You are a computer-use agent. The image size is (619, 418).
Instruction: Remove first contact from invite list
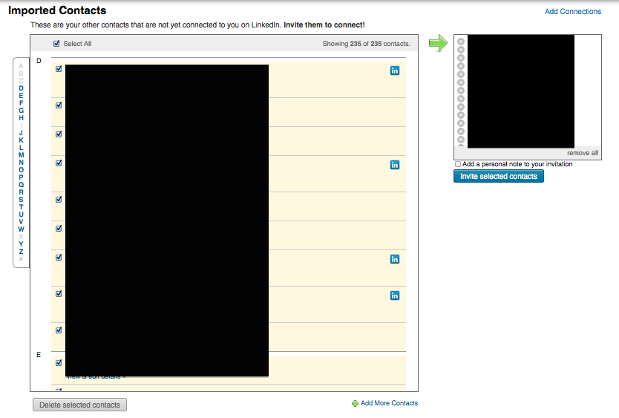click(461, 42)
